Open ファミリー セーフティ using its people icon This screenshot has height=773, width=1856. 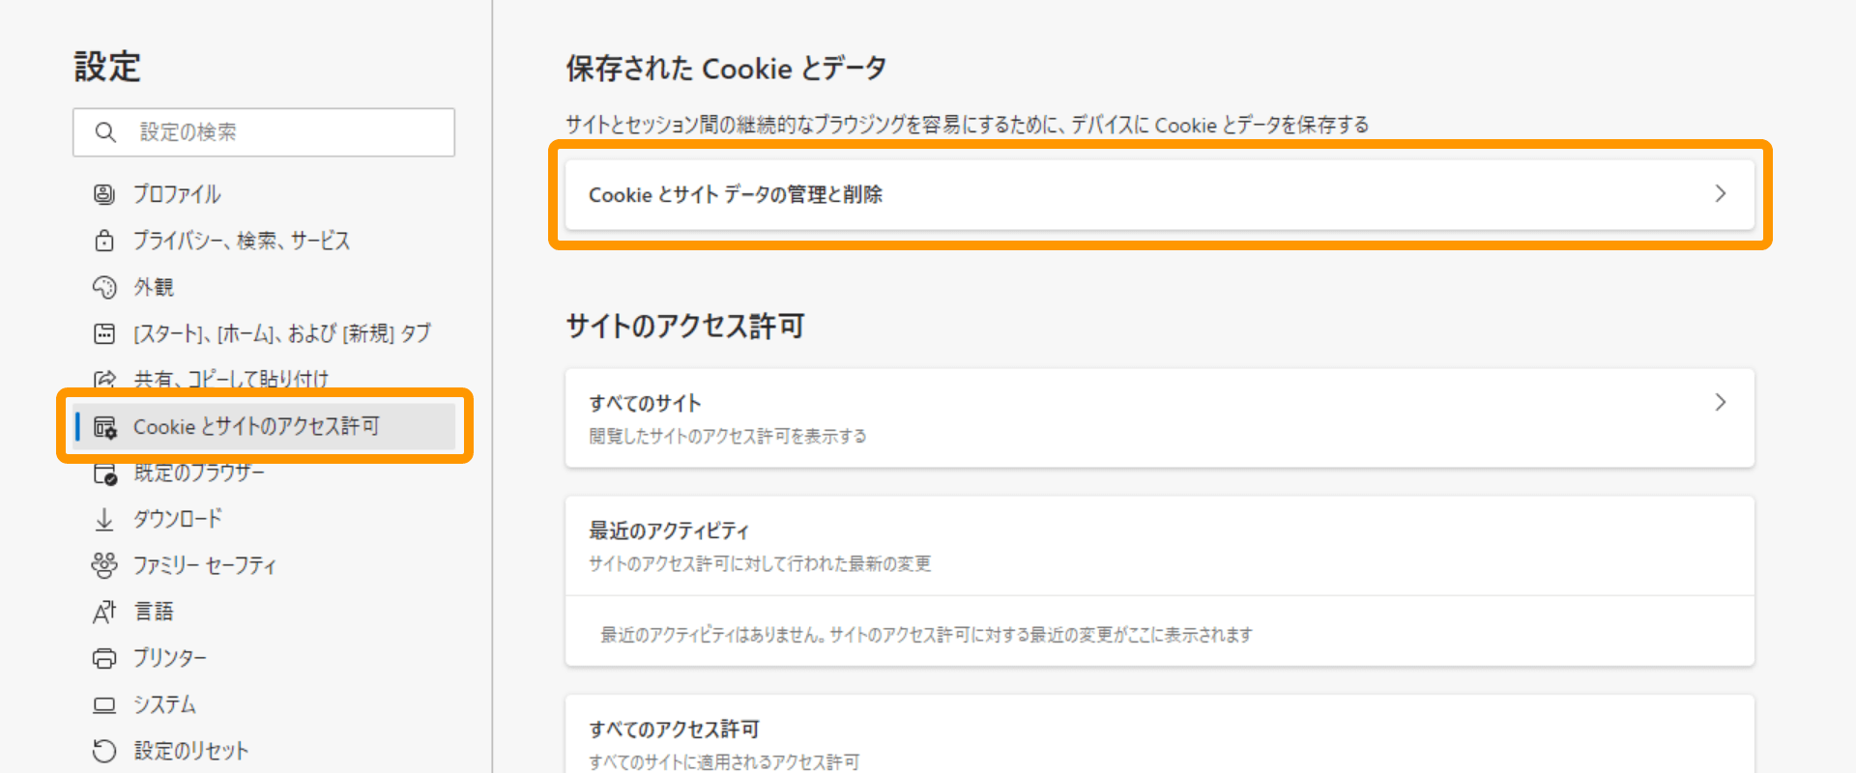coord(104,564)
